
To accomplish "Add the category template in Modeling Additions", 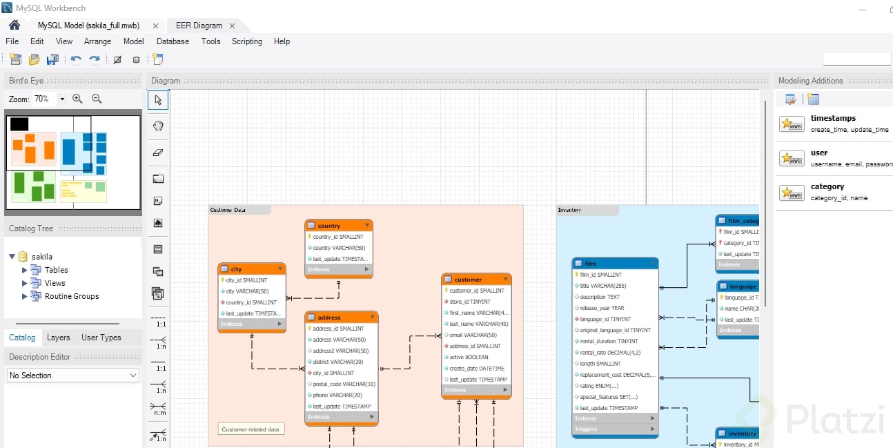I will click(x=834, y=192).
